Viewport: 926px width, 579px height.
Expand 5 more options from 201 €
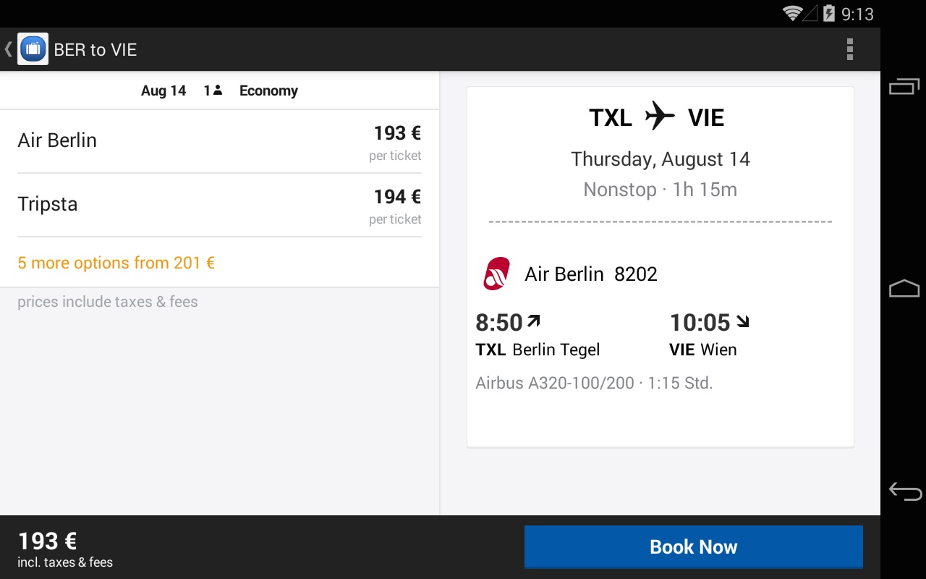click(116, 263)
